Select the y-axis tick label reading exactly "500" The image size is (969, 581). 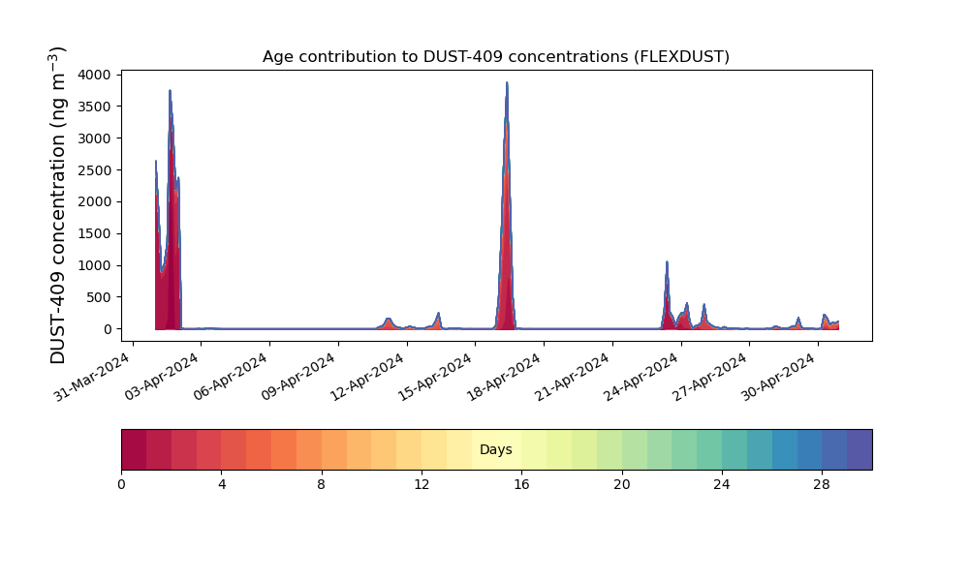point(99,297)
